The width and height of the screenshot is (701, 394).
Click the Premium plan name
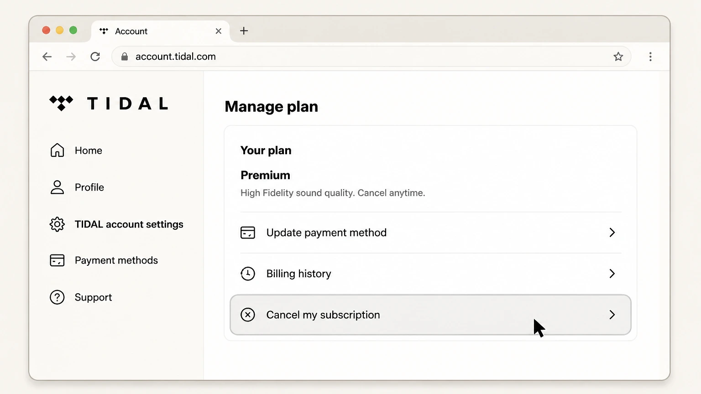tap(265, 175)
